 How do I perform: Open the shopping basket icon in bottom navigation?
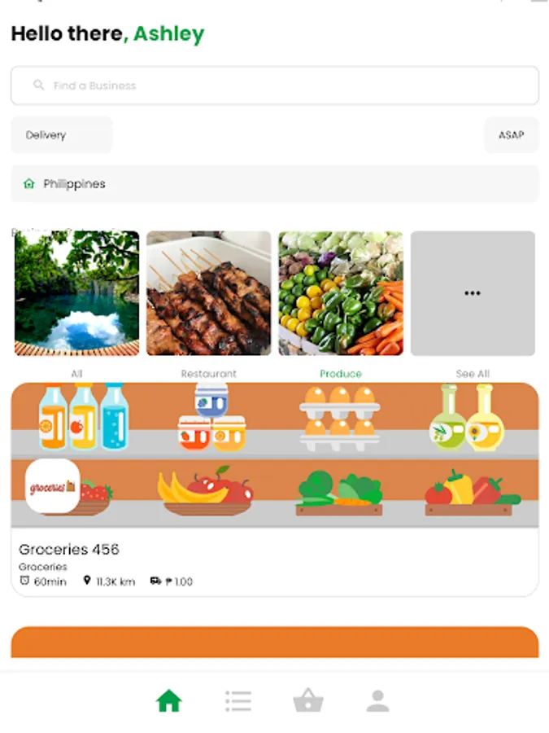(x=308, y=700)
